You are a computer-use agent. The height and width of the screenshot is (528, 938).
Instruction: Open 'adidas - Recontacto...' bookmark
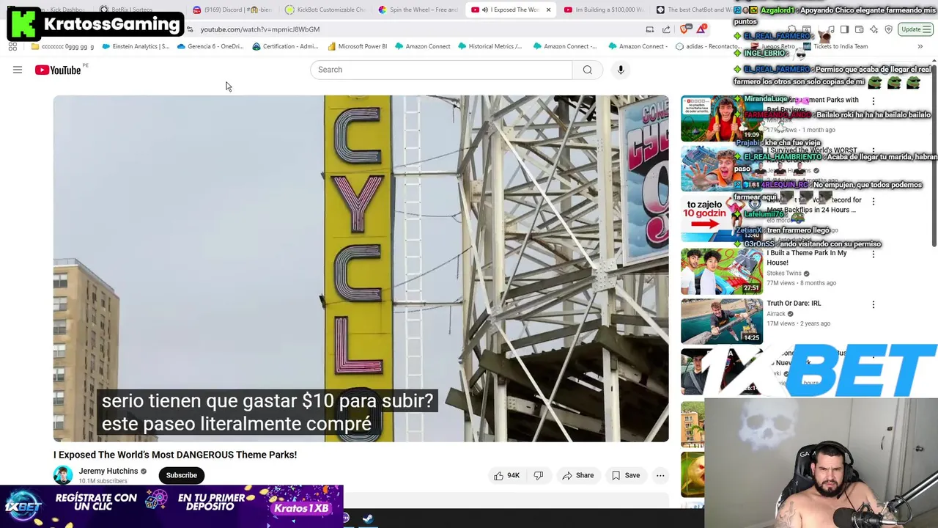(709, 46)
